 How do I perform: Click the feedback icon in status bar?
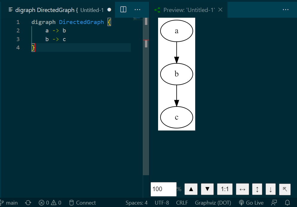coord(274,203)
